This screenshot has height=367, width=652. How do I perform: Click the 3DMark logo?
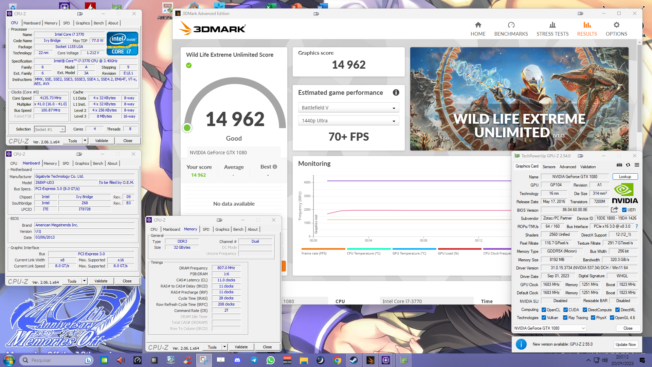coord(212,28)
